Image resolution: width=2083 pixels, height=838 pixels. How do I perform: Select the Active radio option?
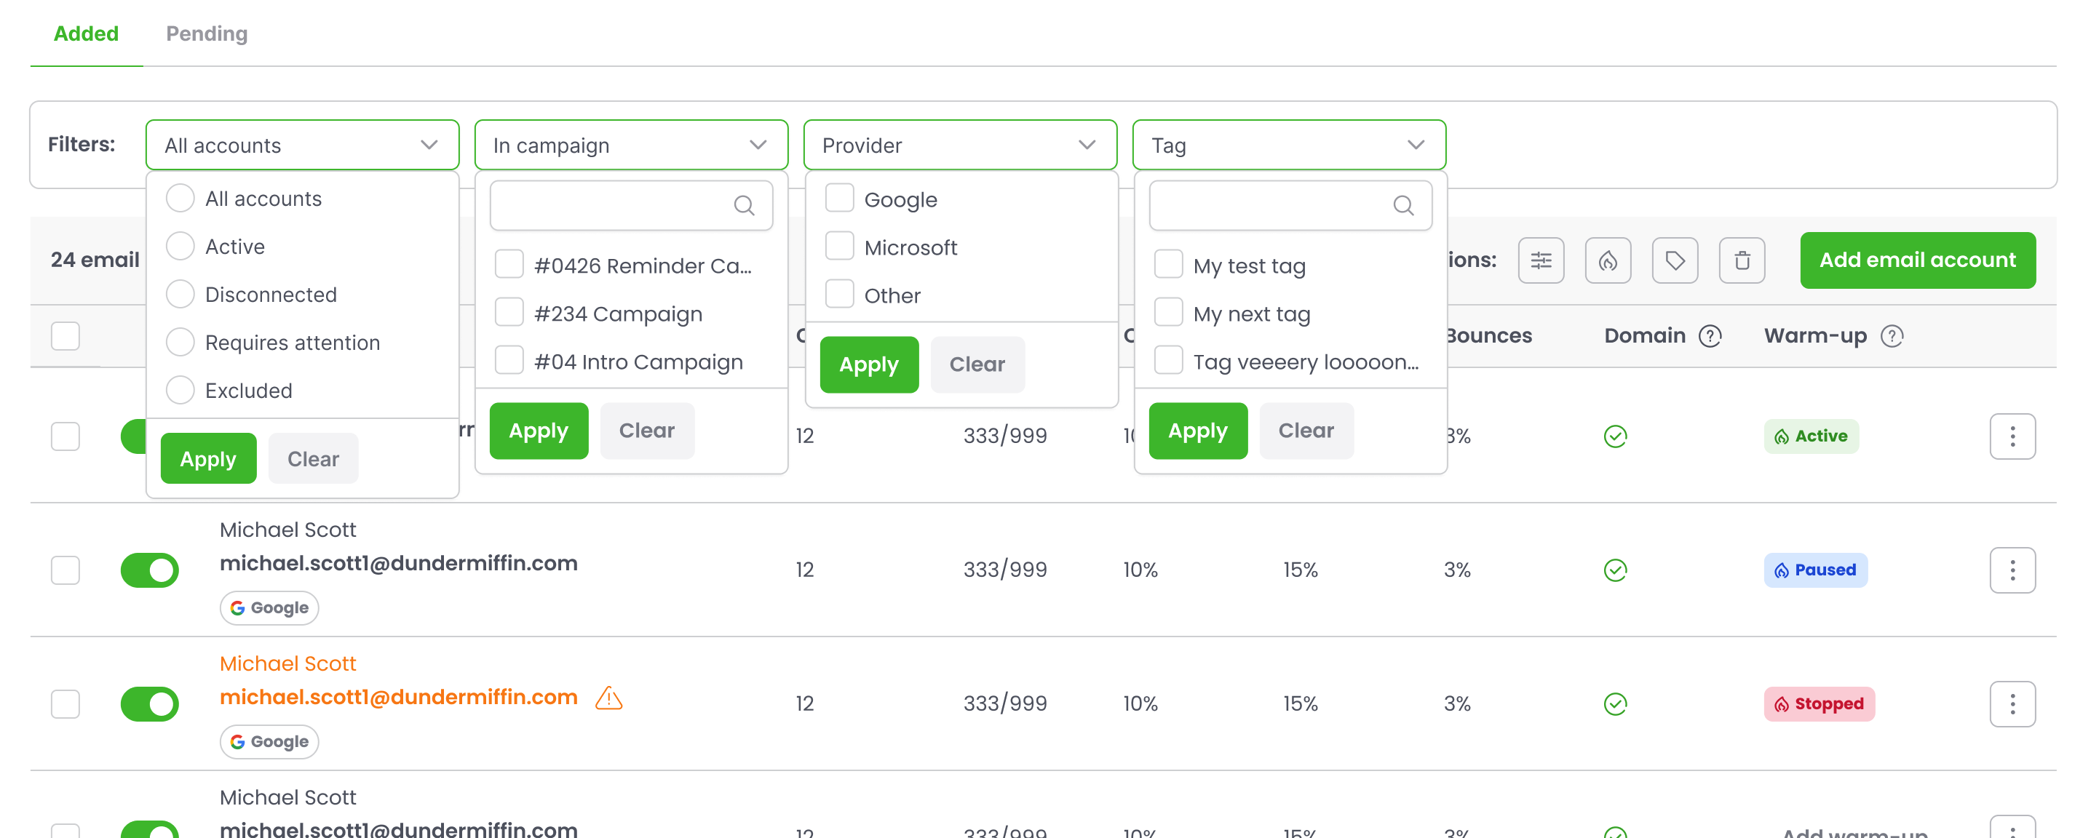[x=180, y=247]
